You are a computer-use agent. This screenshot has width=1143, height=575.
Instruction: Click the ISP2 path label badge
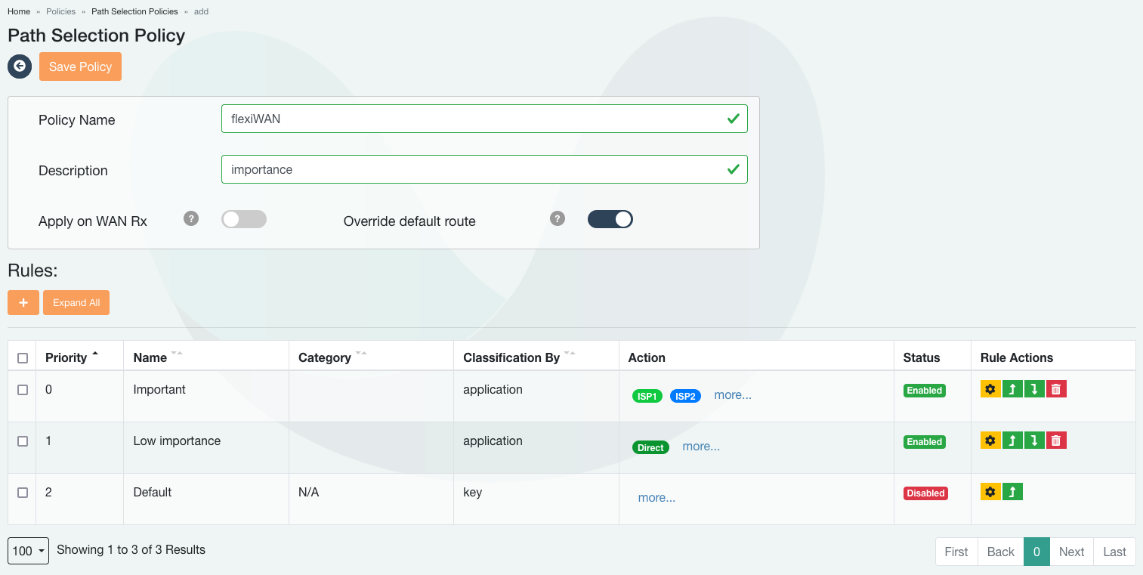point(685,396)
